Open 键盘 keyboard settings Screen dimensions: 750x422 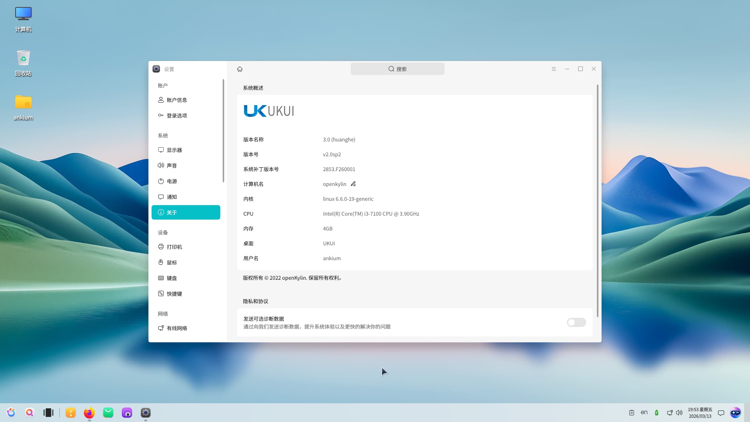tap(172, 278)
